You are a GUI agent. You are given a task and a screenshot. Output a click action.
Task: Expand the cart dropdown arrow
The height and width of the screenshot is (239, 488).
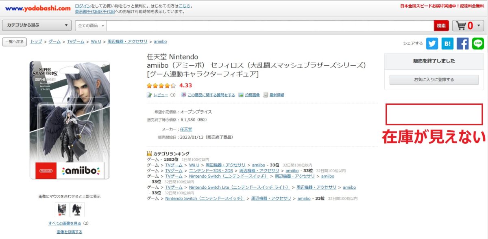tap(478, 26)
